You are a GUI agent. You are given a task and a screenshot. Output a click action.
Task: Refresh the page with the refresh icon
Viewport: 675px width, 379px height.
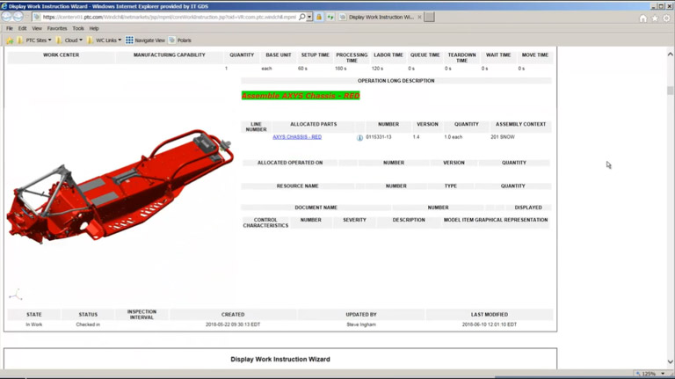330,17
